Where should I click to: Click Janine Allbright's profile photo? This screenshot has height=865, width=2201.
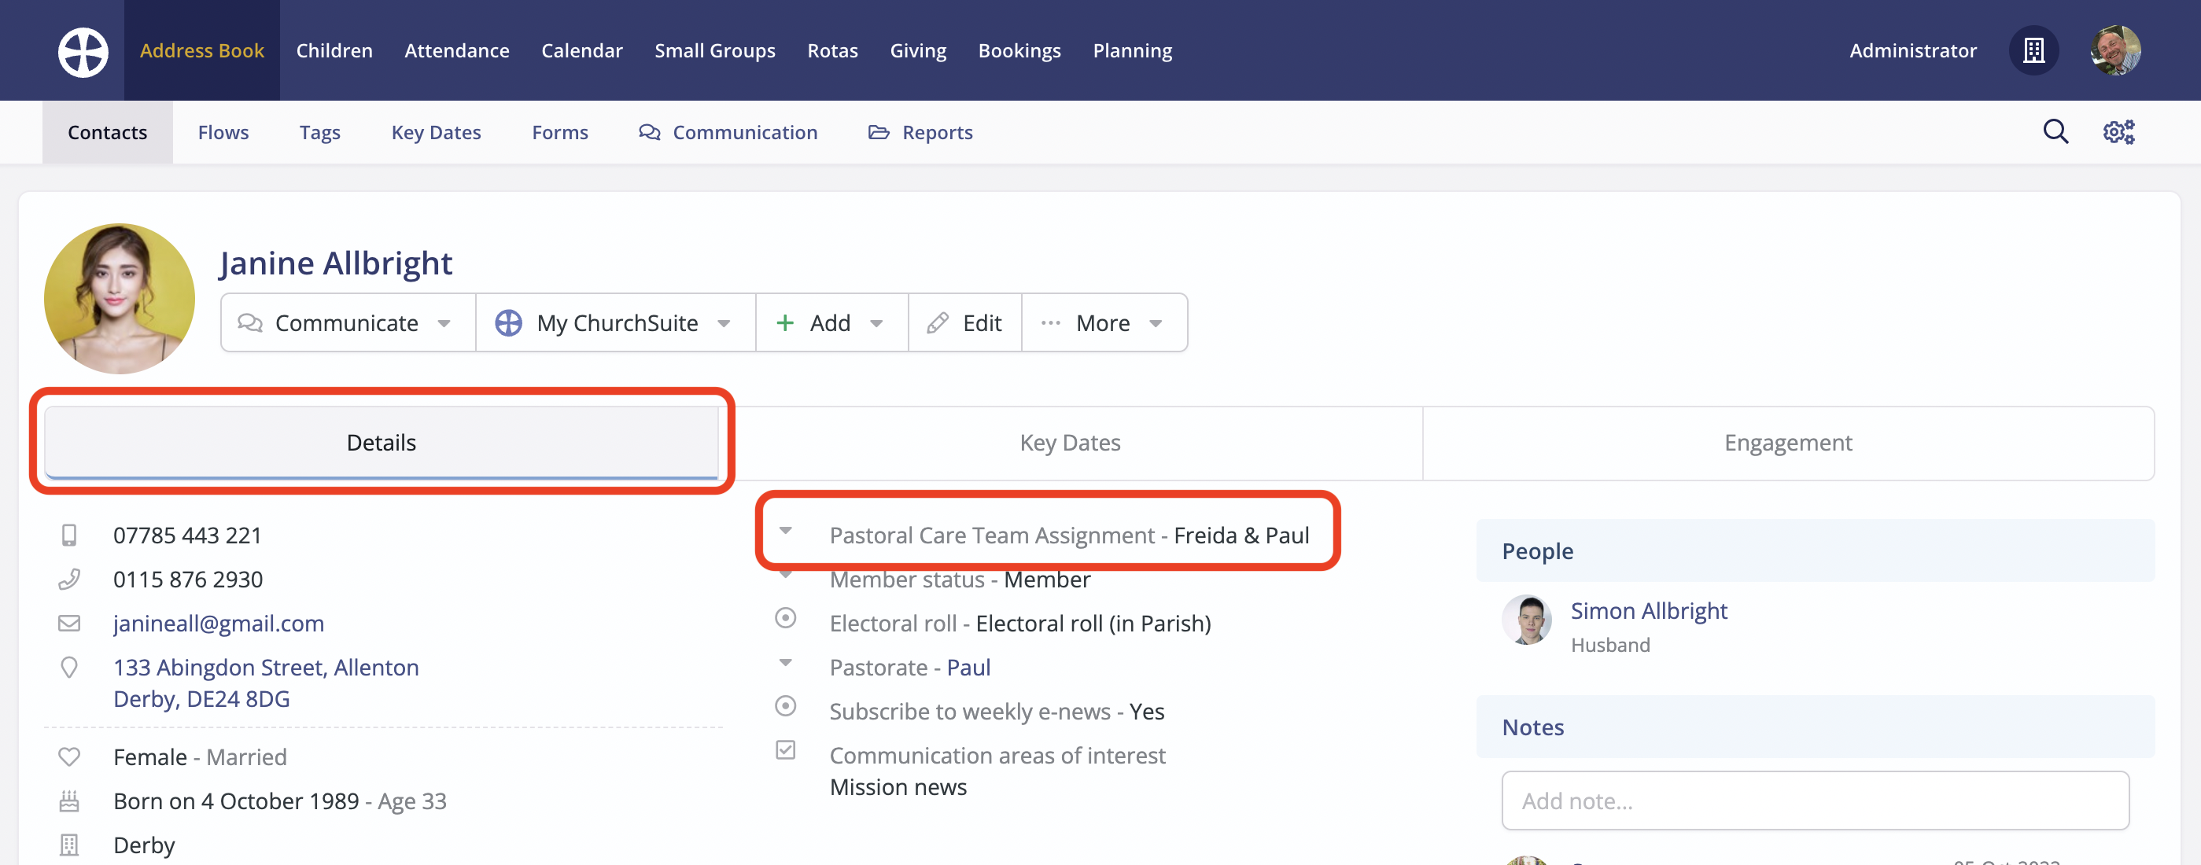click(120, 298)
